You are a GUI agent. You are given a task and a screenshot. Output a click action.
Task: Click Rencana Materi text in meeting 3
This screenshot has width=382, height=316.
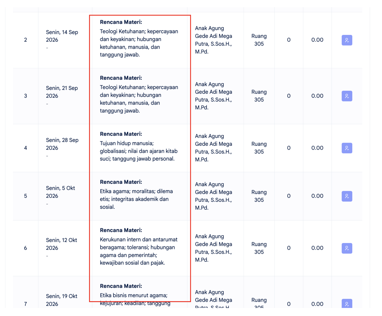[x=121, y=78]
